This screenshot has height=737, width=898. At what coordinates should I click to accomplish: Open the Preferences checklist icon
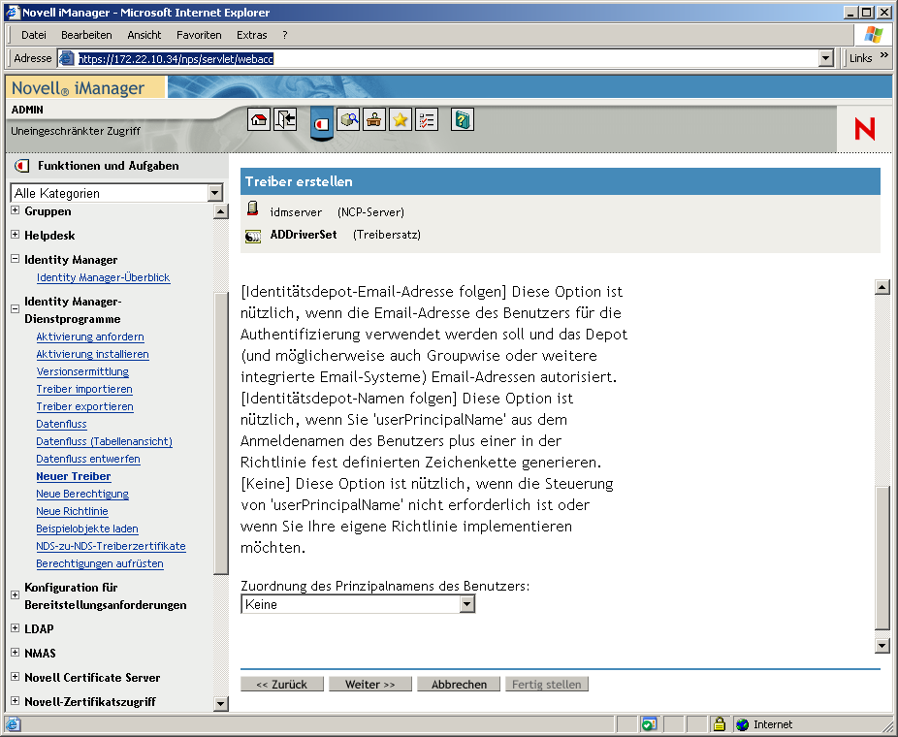click(x=427, y=118)
